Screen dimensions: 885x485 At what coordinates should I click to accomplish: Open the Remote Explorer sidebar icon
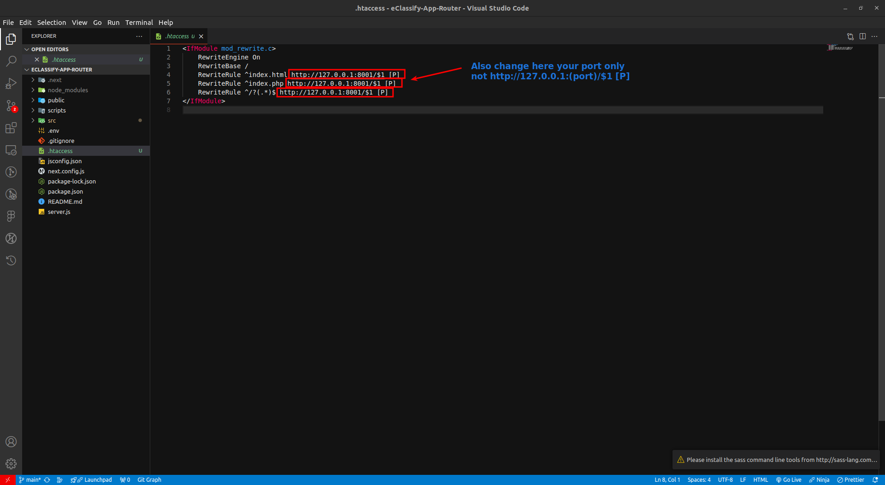tap(11, 150)
